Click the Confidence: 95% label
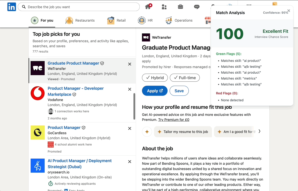The width and height of the screenshot is (298, 191). 276,13
